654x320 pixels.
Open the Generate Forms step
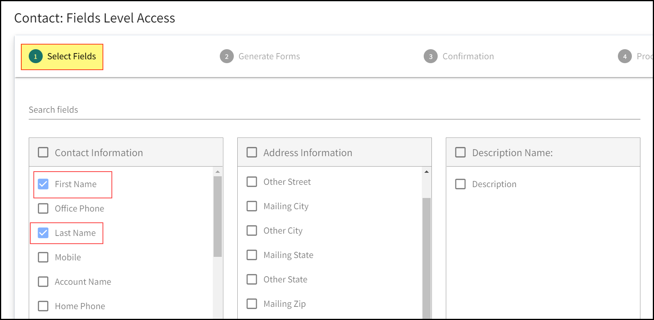click(x=269, y=57)
